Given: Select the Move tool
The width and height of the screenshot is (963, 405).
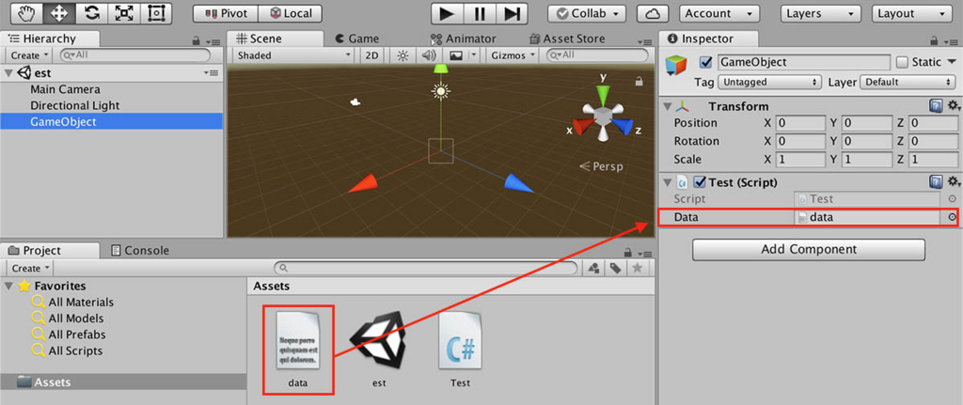Looking at the screenshot, I should click(59, 13).
